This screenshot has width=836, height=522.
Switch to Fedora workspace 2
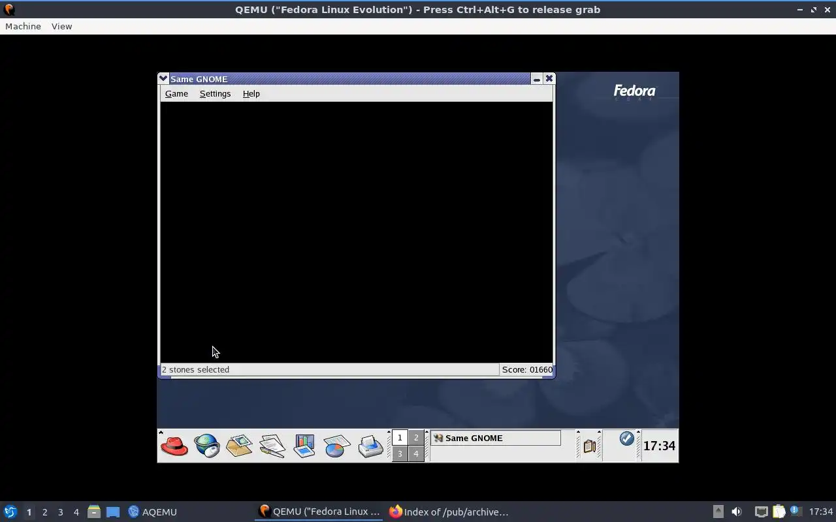[416, 438]
